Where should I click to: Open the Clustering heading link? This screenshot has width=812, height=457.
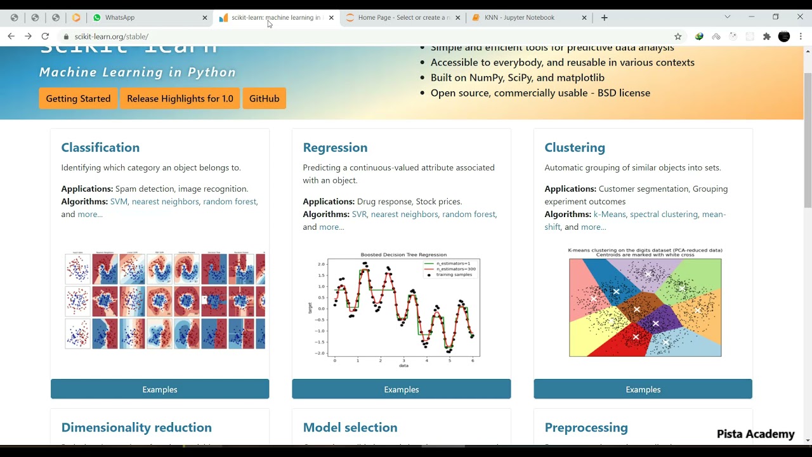pos(575,147)
